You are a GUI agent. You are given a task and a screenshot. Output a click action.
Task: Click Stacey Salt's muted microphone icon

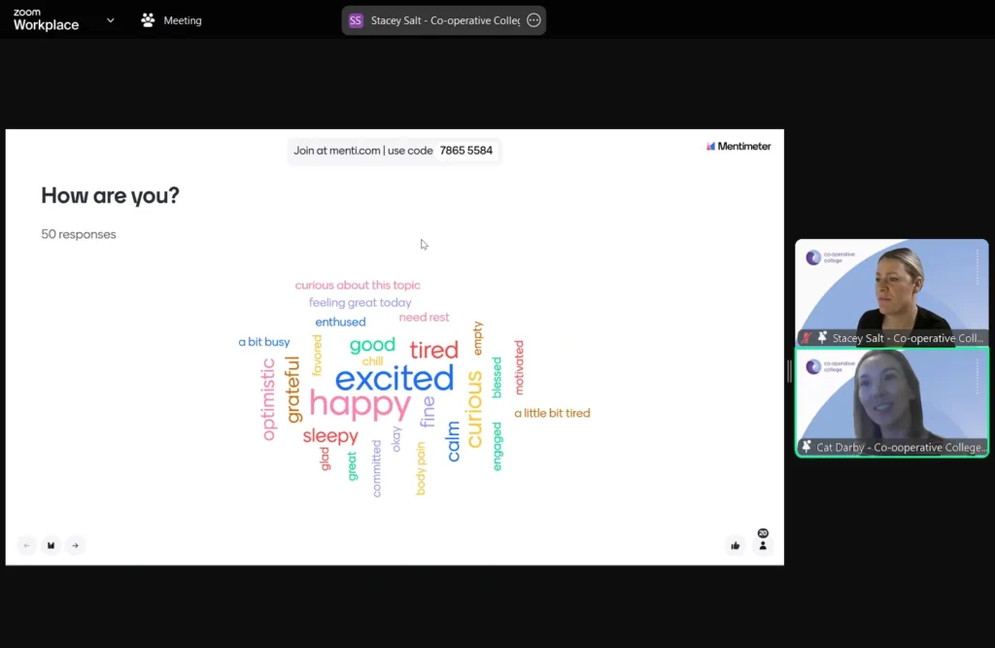pos(806,338)
